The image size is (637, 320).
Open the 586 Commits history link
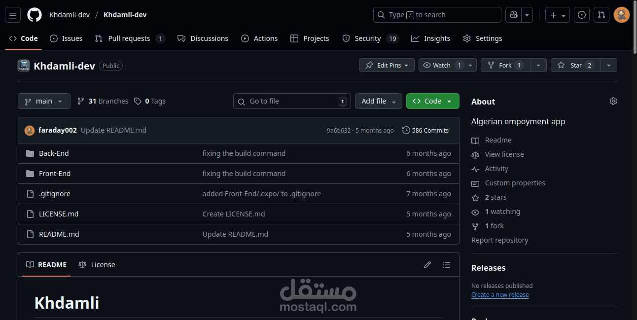pyautogui.click(x=425, y=130)
